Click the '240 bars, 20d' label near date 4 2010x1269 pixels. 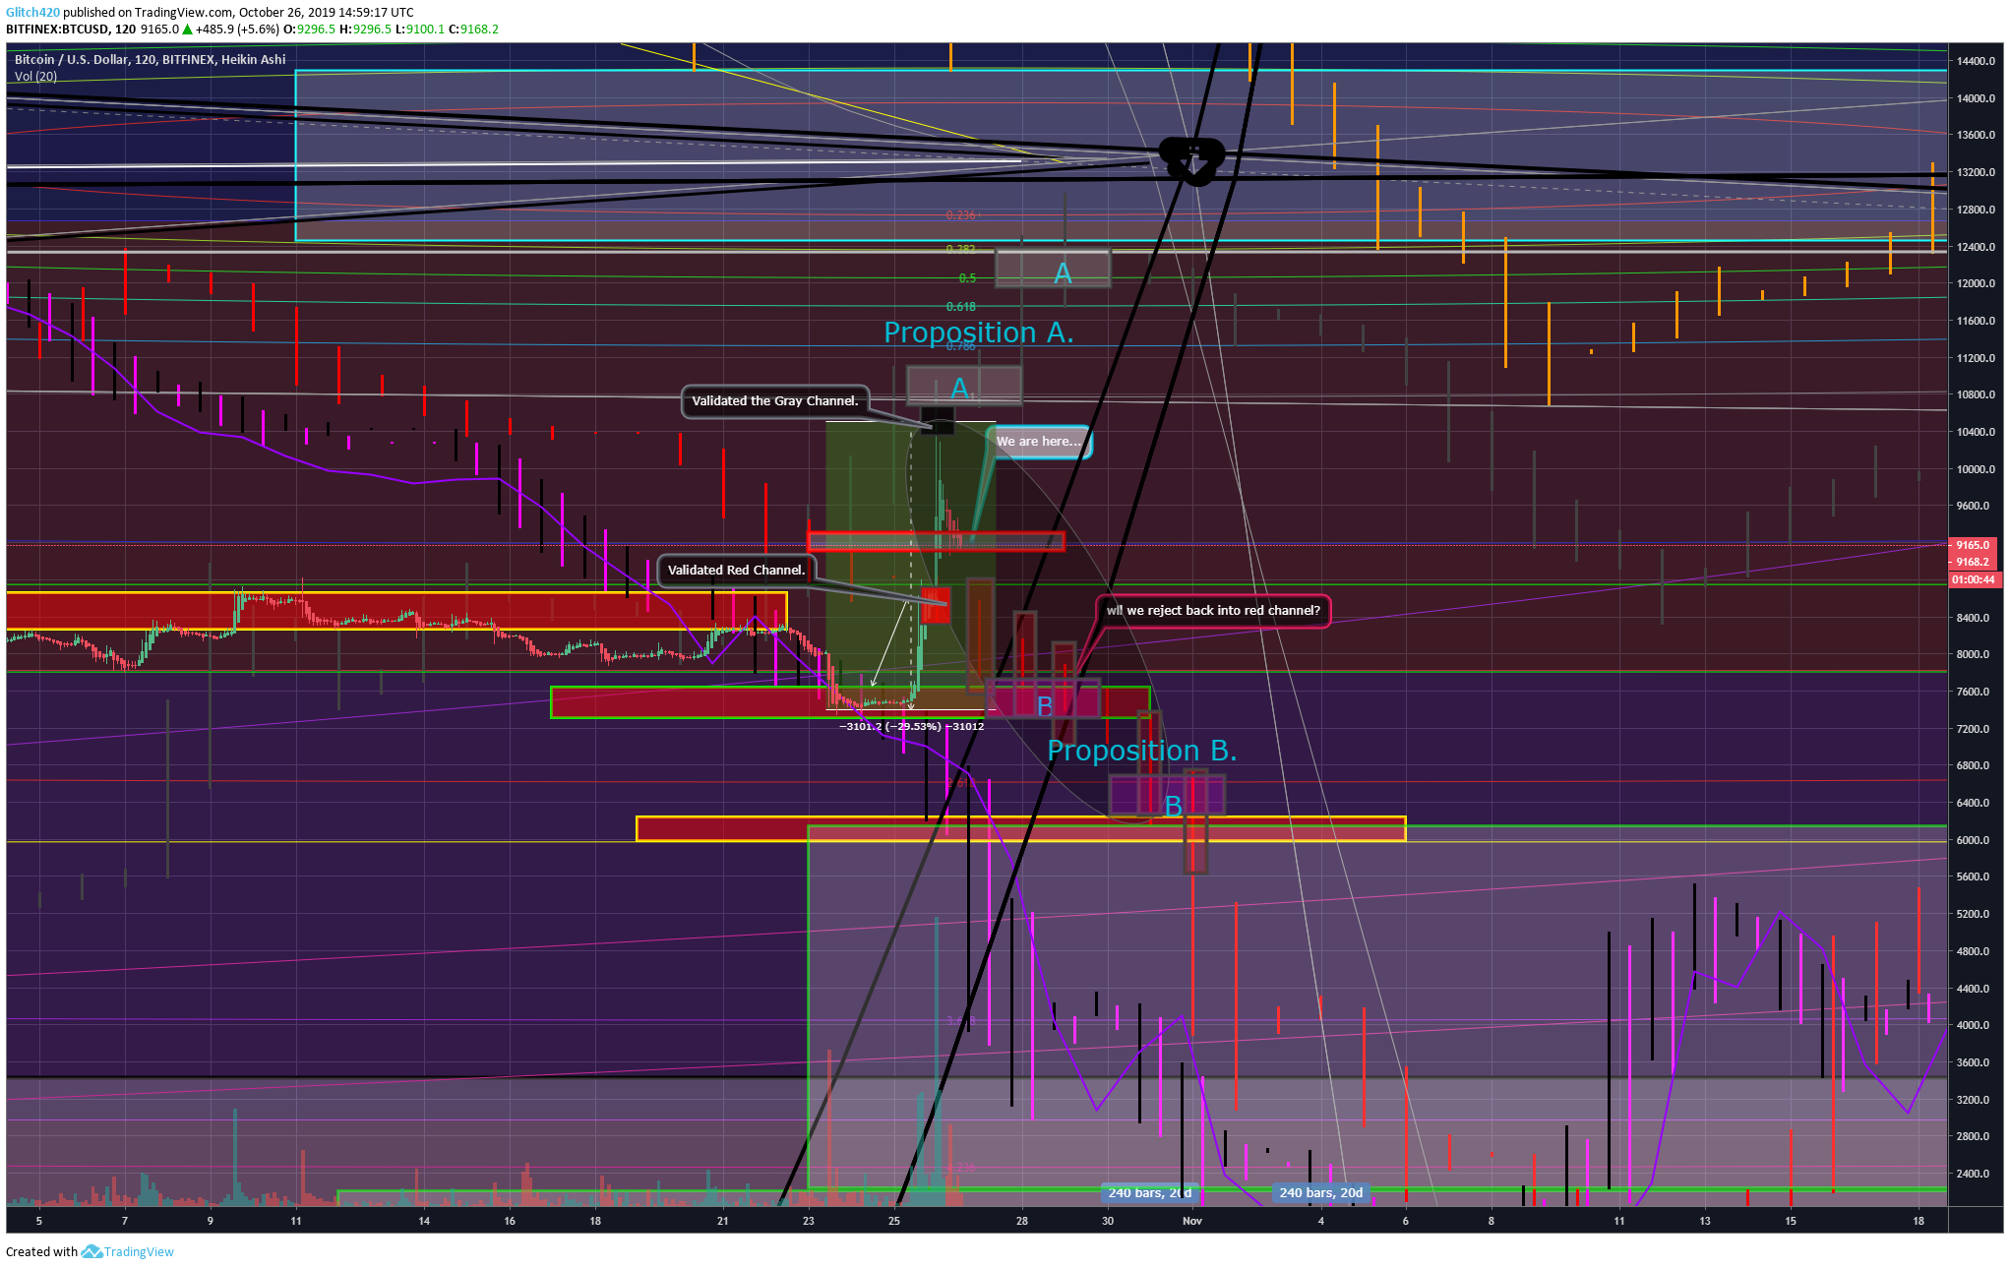tap(1320, 1192)
